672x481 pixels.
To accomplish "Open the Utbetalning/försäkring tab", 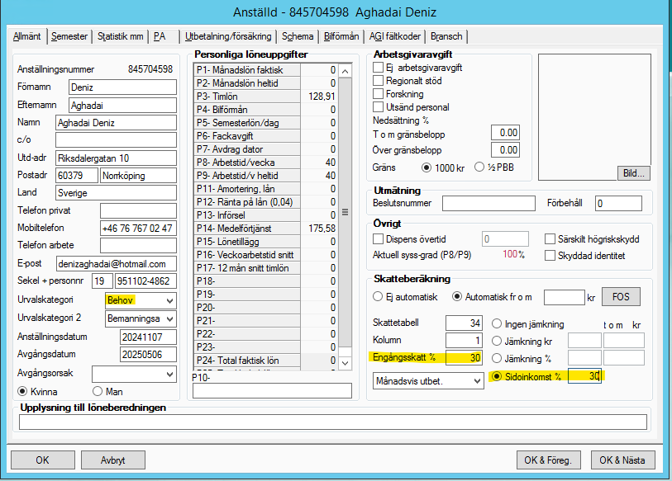I will coord(228,37).
